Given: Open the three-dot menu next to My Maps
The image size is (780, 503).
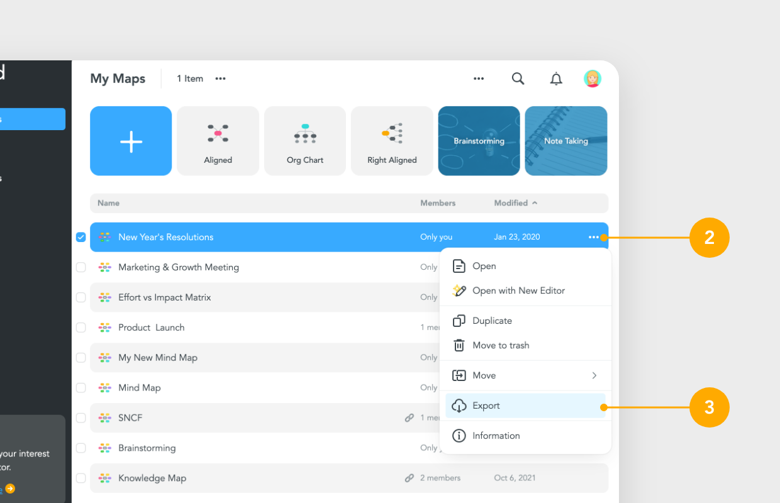Looking at the screenshot, I should [220, 79].
